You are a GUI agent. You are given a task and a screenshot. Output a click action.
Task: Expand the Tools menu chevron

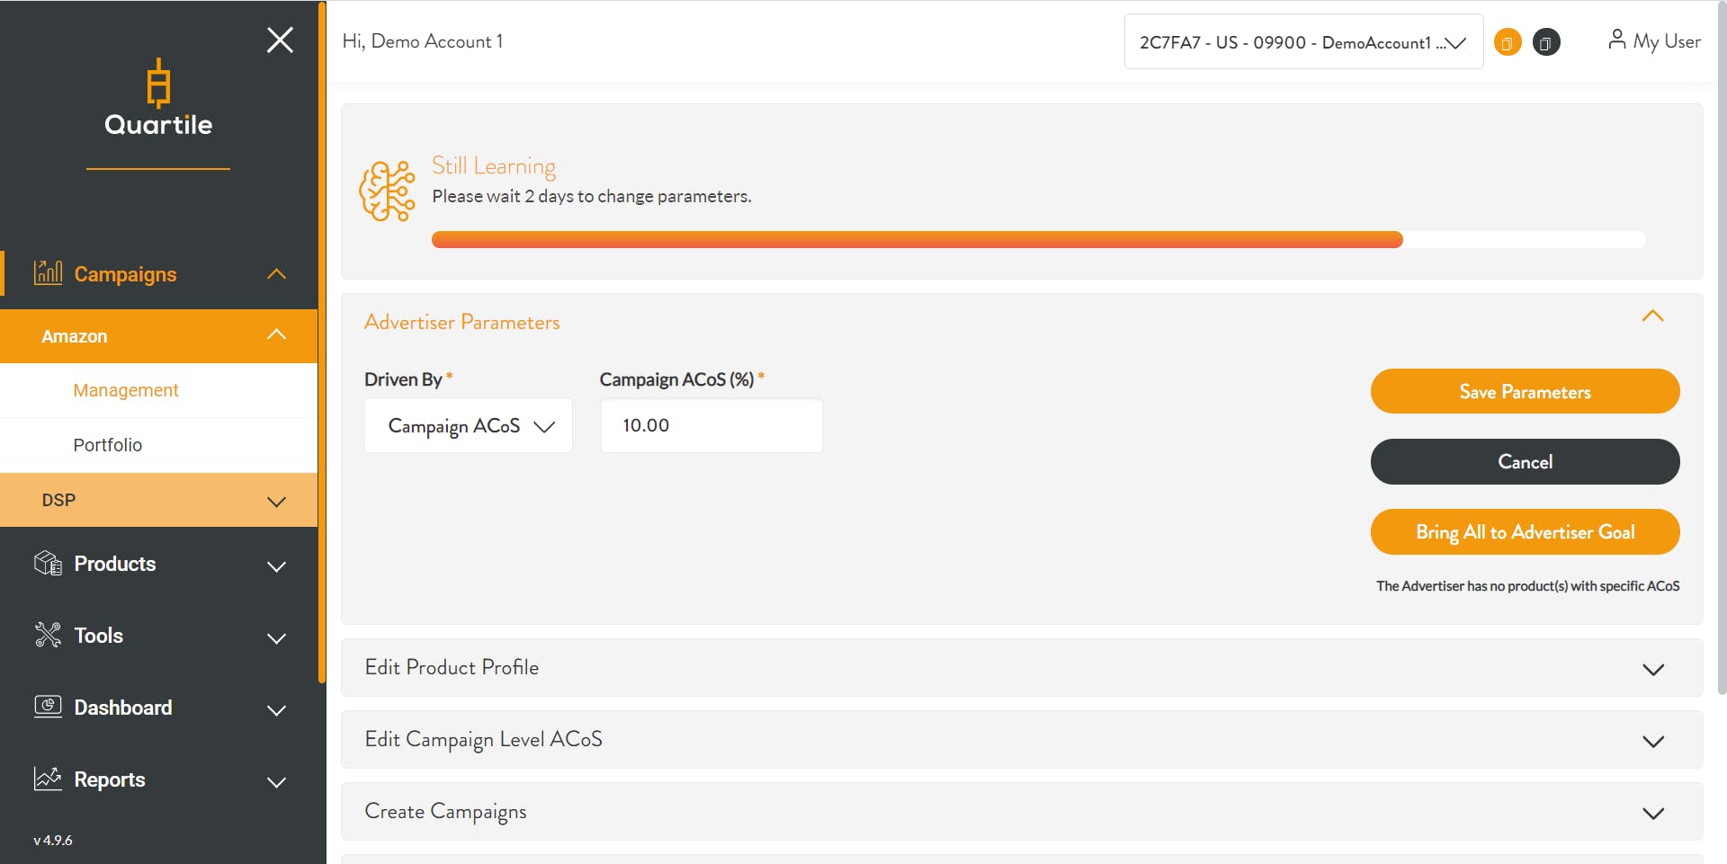[276, 638]
